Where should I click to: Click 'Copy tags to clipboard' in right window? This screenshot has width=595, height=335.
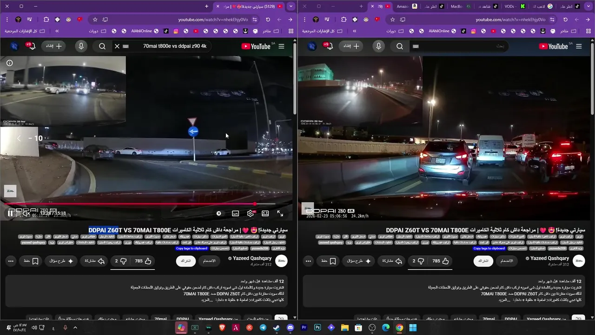[x=489, y=248]
